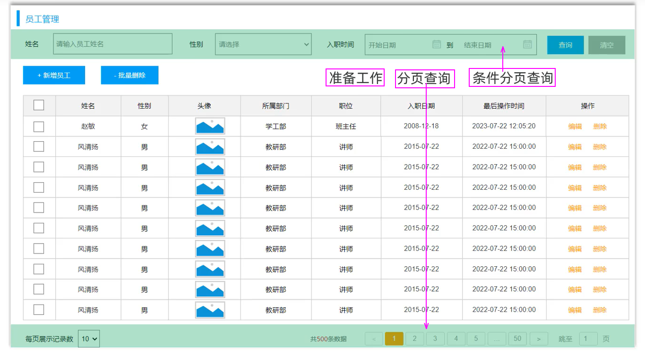Click the avatar image in 赵敏's row
This screenshot has width=645, height=356.
point(210,126)
